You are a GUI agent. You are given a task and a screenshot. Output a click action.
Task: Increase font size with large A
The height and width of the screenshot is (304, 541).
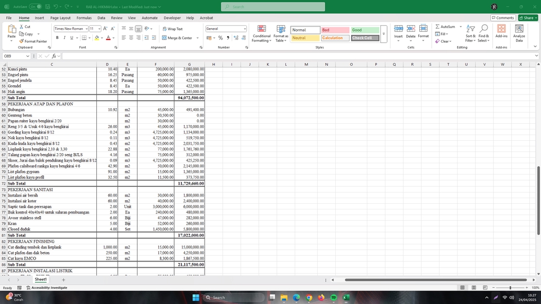[105, 29]
